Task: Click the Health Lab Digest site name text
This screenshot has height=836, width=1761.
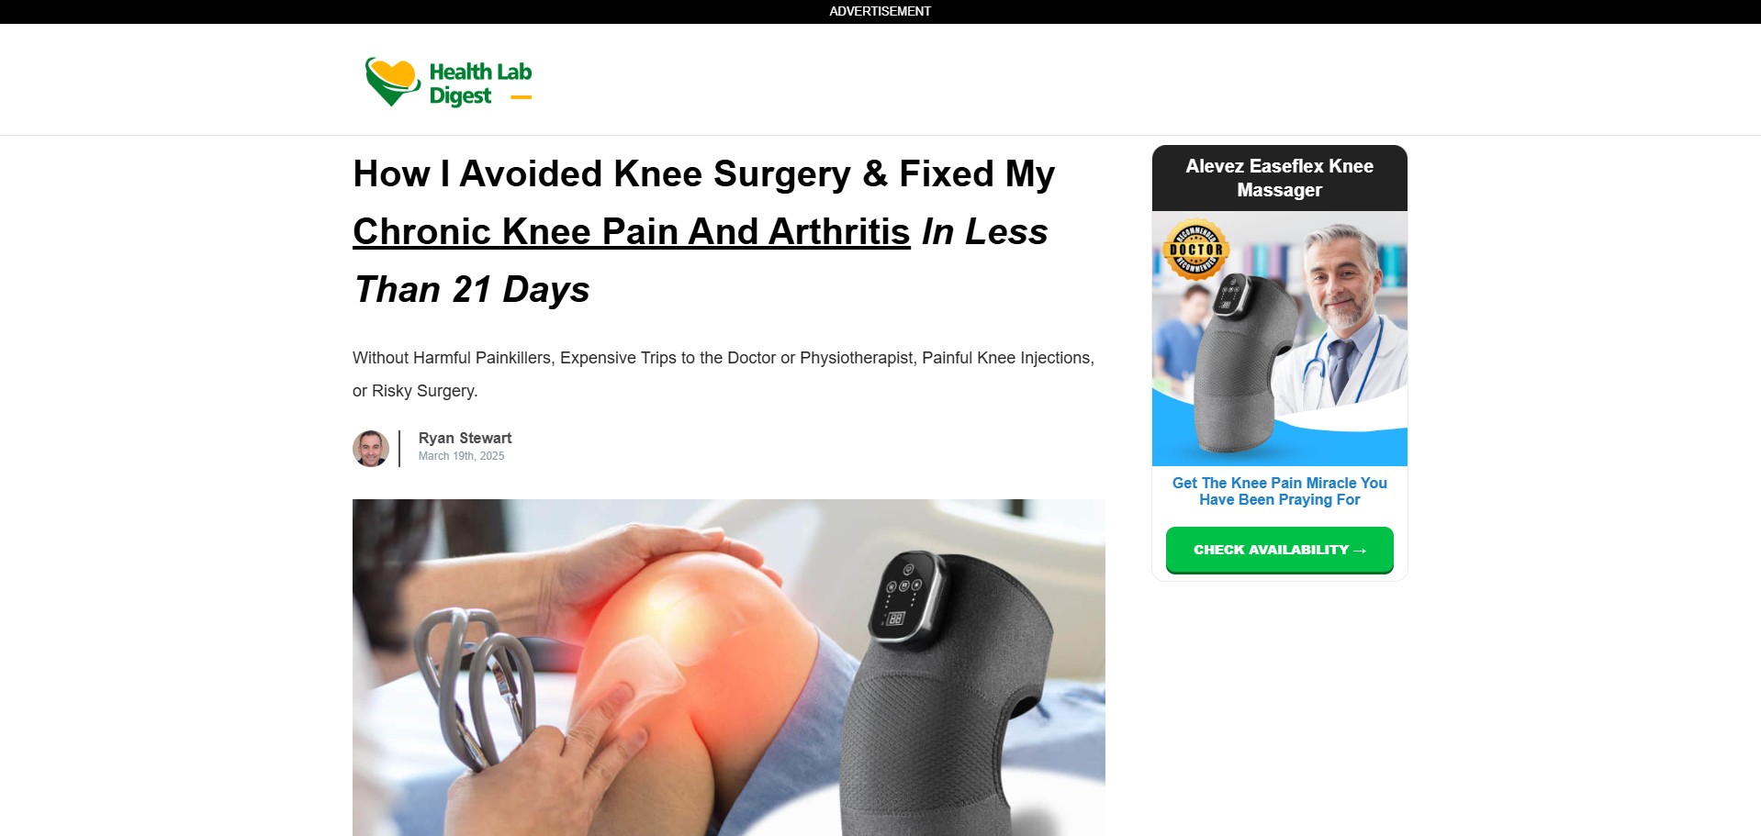Action: point(480,84)
